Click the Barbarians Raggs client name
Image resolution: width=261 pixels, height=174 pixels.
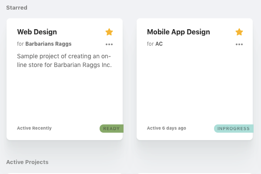[x=48, y=44]
